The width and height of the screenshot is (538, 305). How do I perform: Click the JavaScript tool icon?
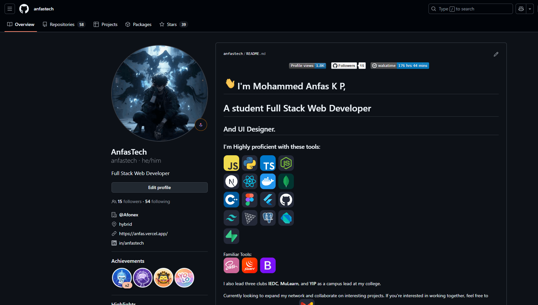tap(231, 163)
